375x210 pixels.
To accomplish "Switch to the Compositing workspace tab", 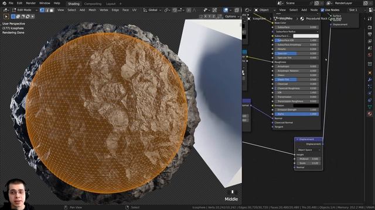I will click(x=93, y=4).
